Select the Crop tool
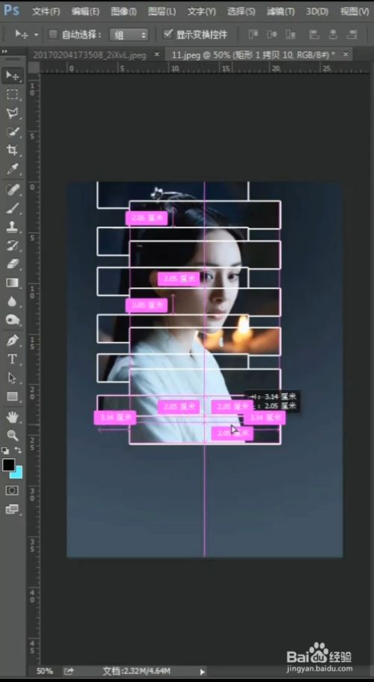Image resolution: width=374 pixels, height=682 pixels. point(12,150)
